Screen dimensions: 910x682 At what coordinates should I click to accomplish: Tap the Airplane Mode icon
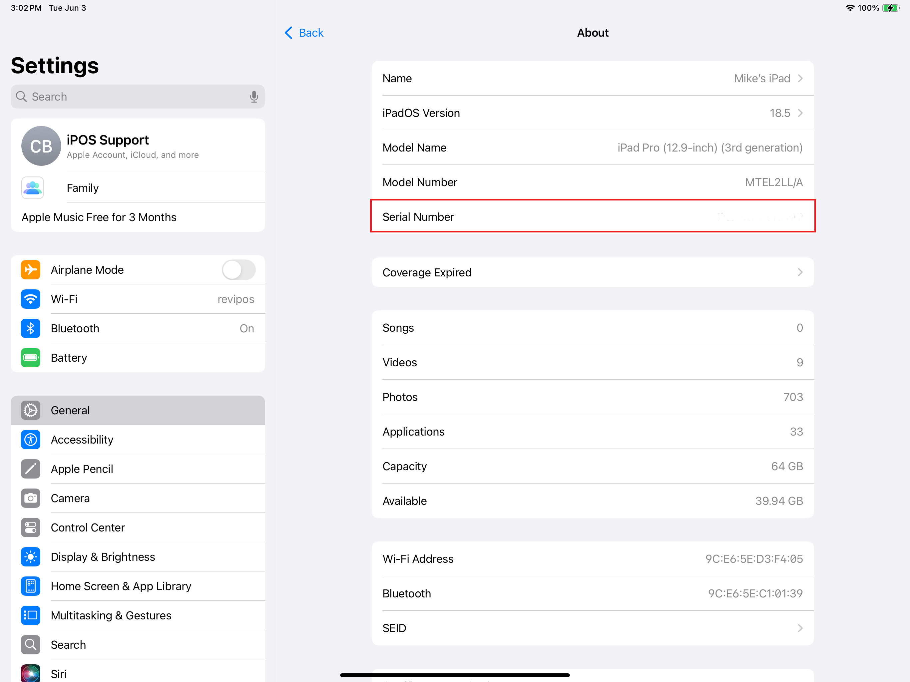30,270
